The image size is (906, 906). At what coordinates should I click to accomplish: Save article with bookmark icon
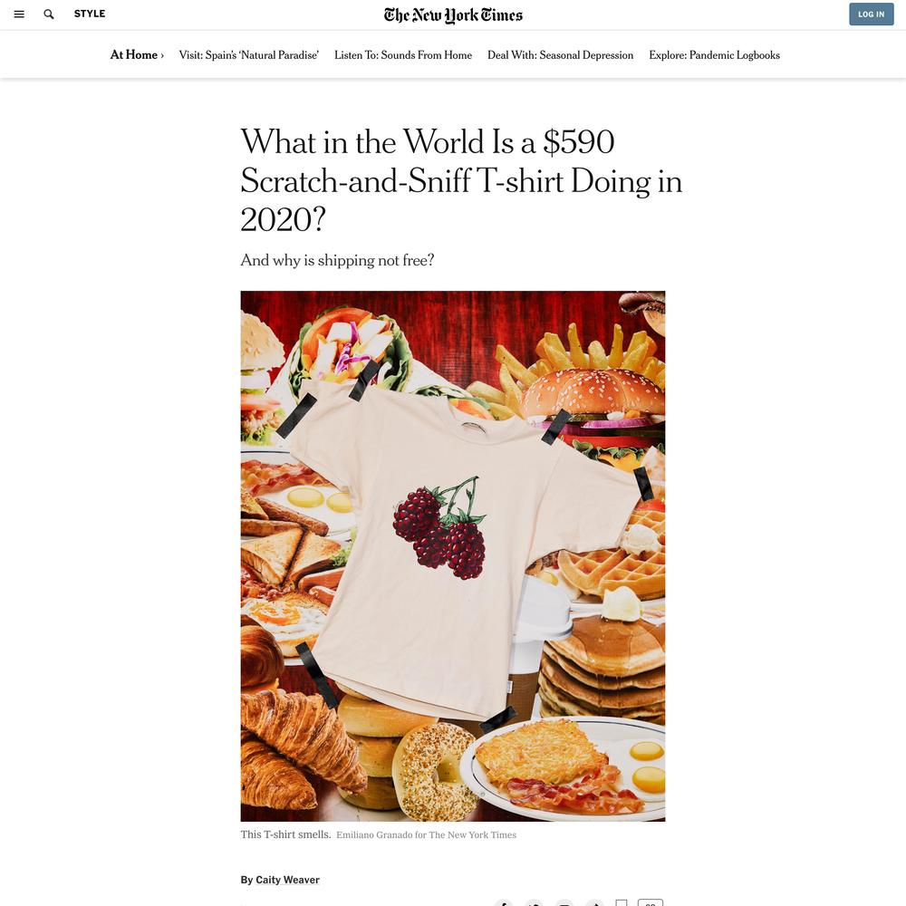(622, 903)
